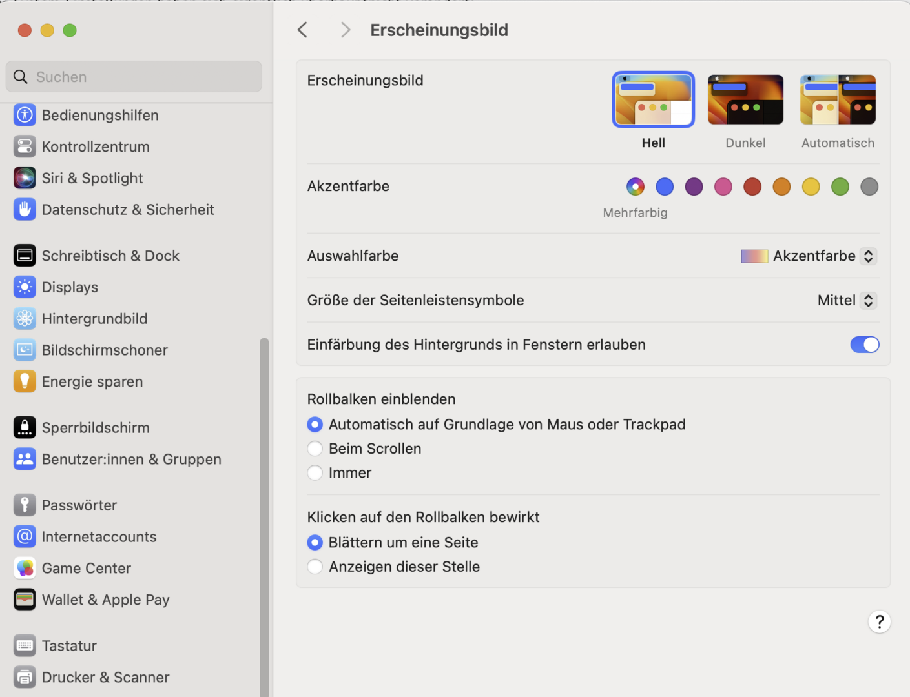The height and width of the screenshot is (697, 910).
Task: Open the Internetaccounts at-sign icon
Action: [25, 537]
